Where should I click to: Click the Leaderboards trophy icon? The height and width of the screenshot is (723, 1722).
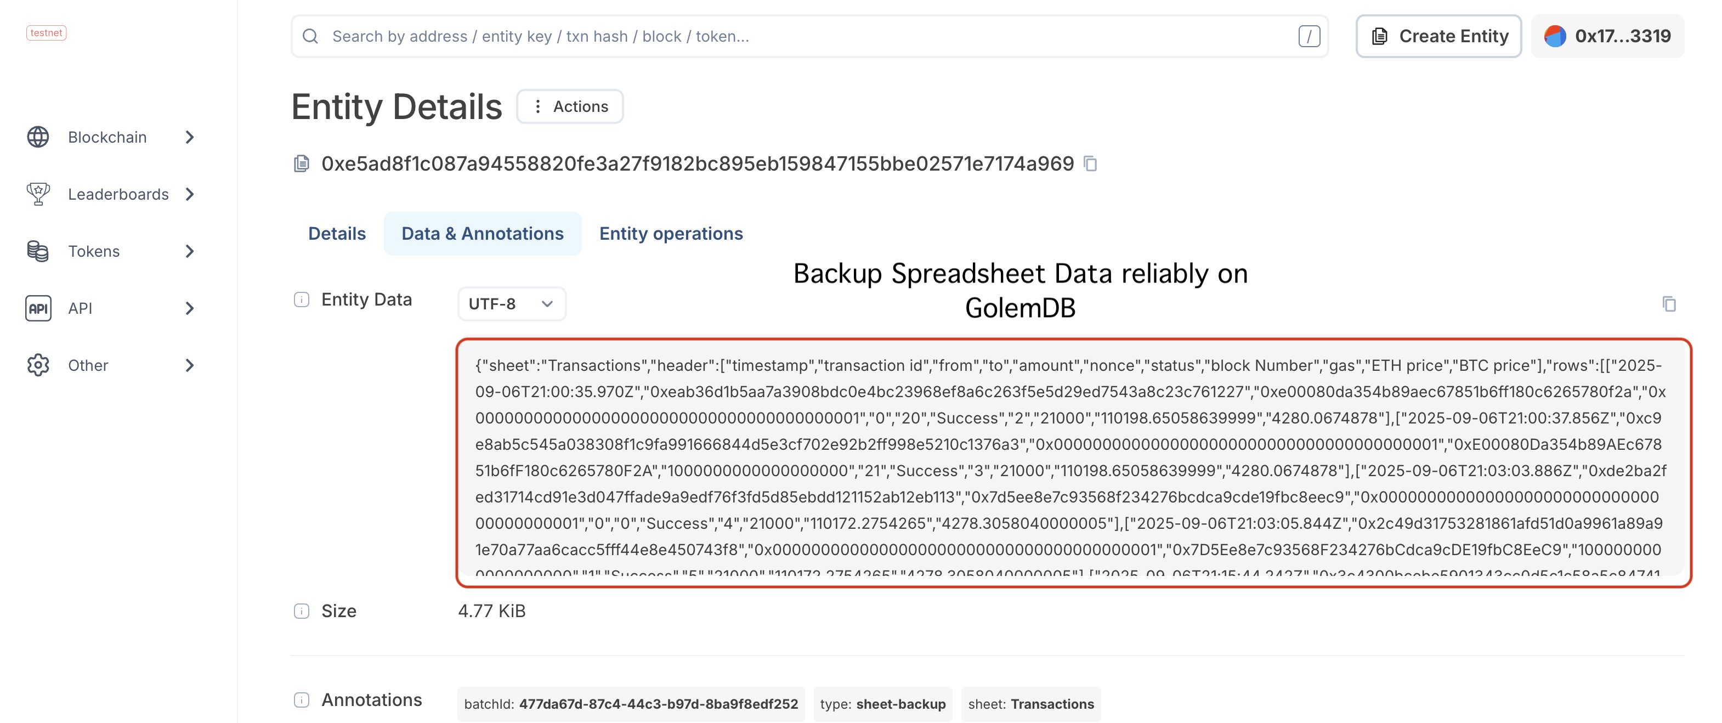coord(38,194)
